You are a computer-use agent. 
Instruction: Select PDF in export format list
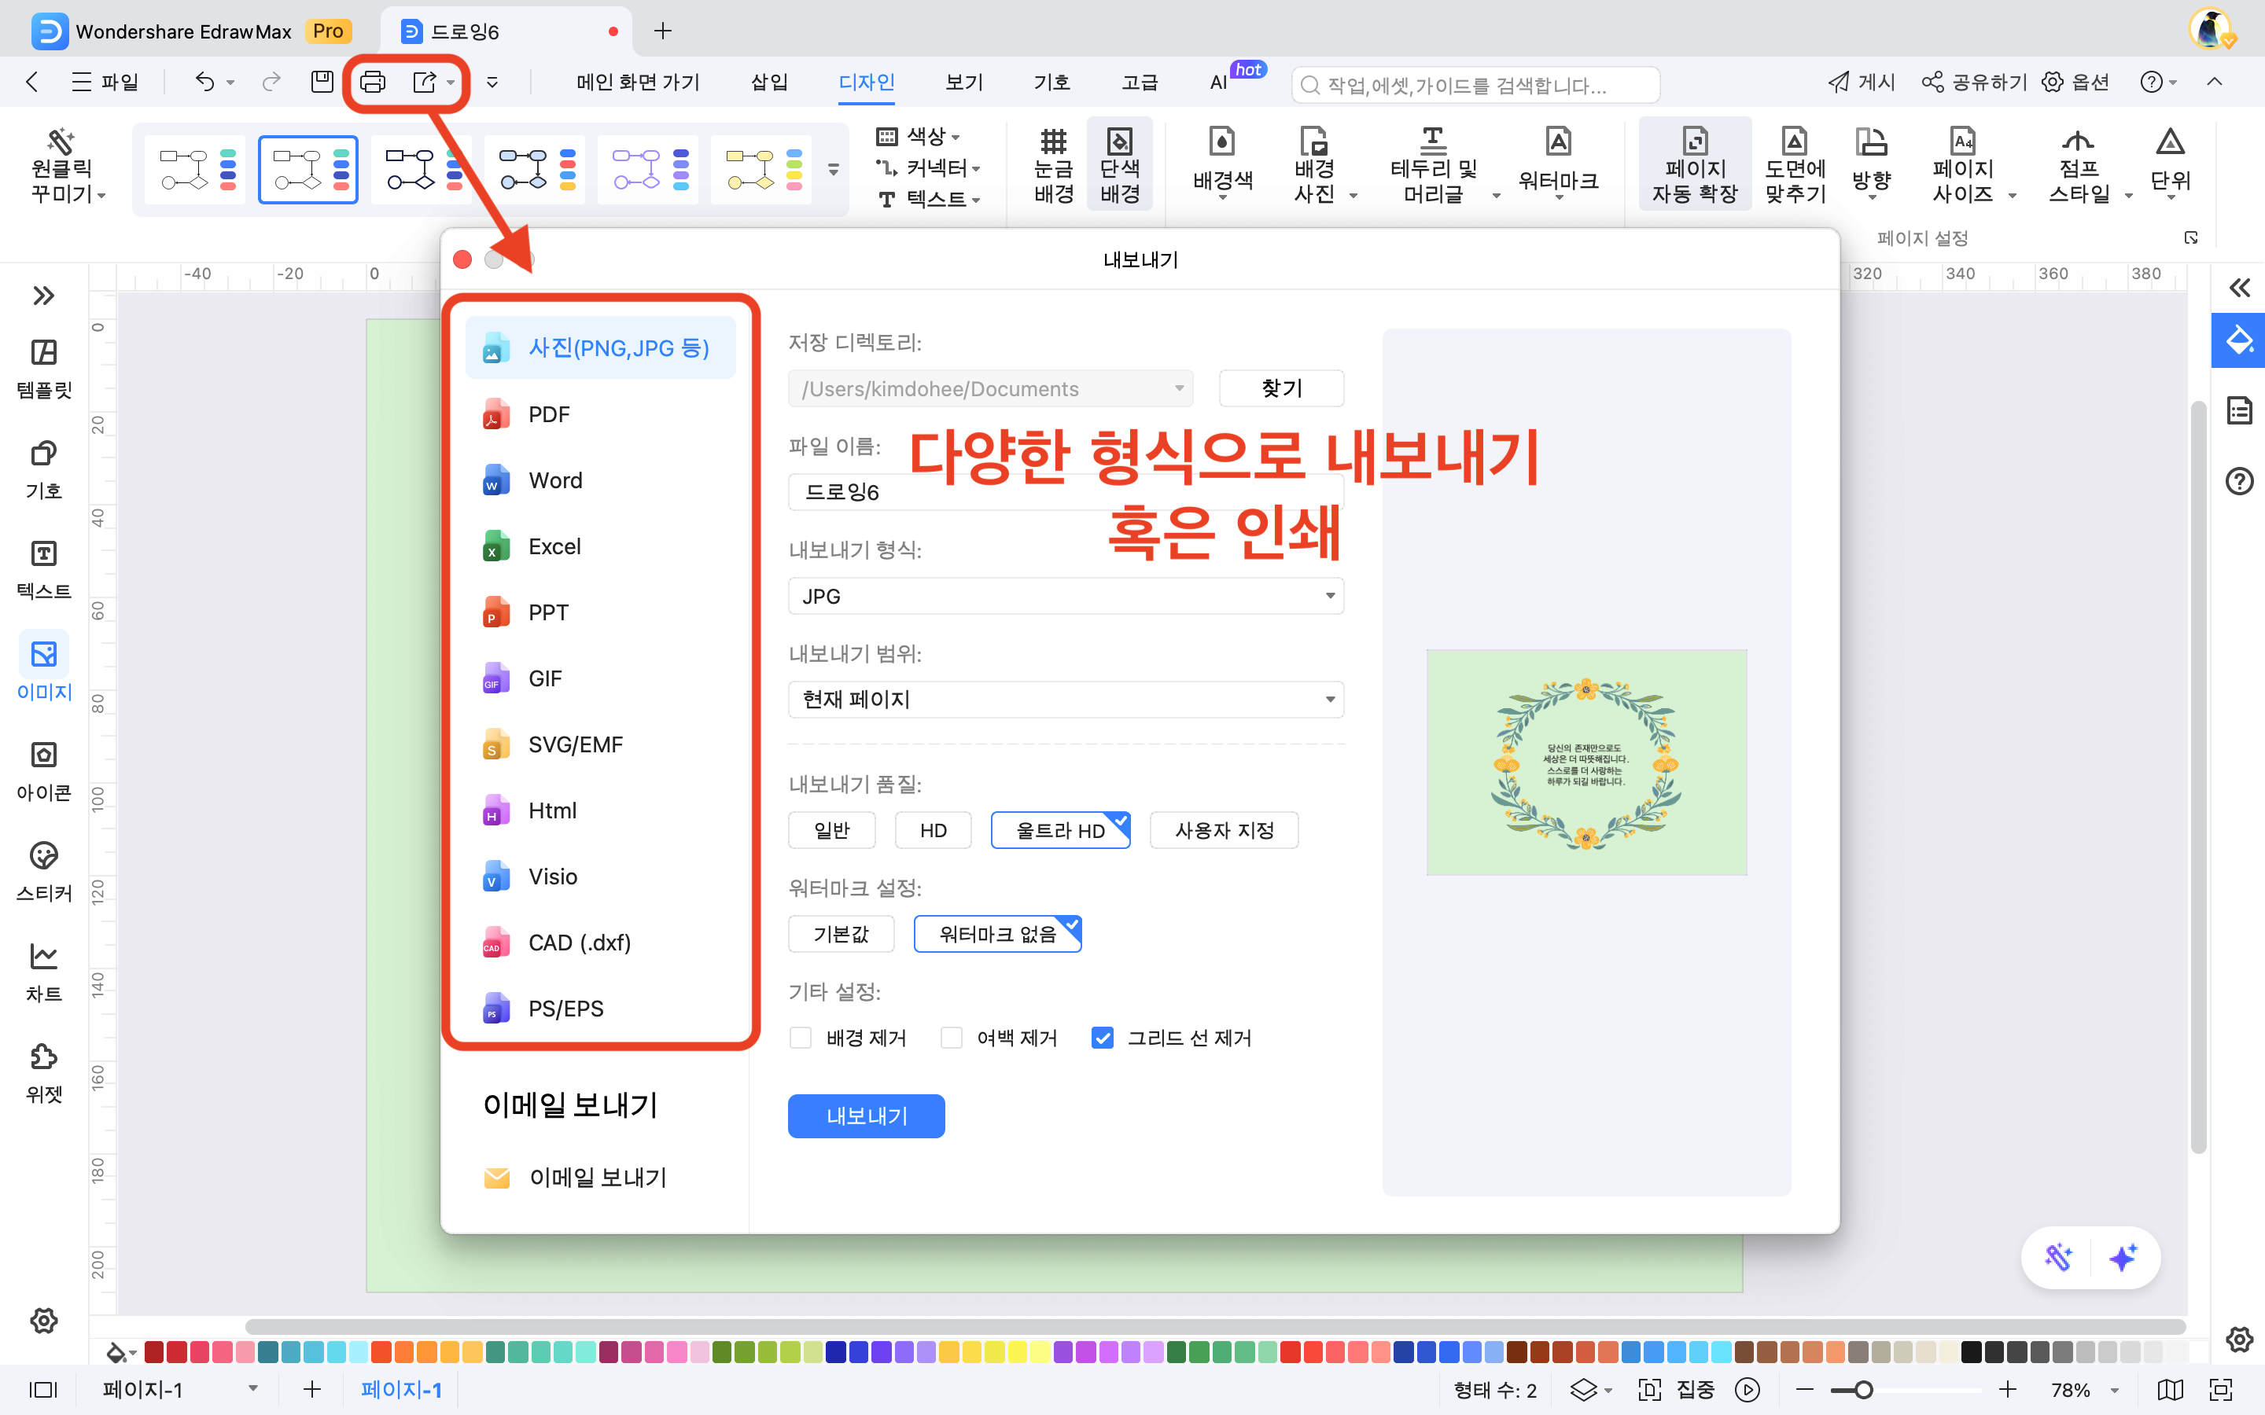coord(548,414)
